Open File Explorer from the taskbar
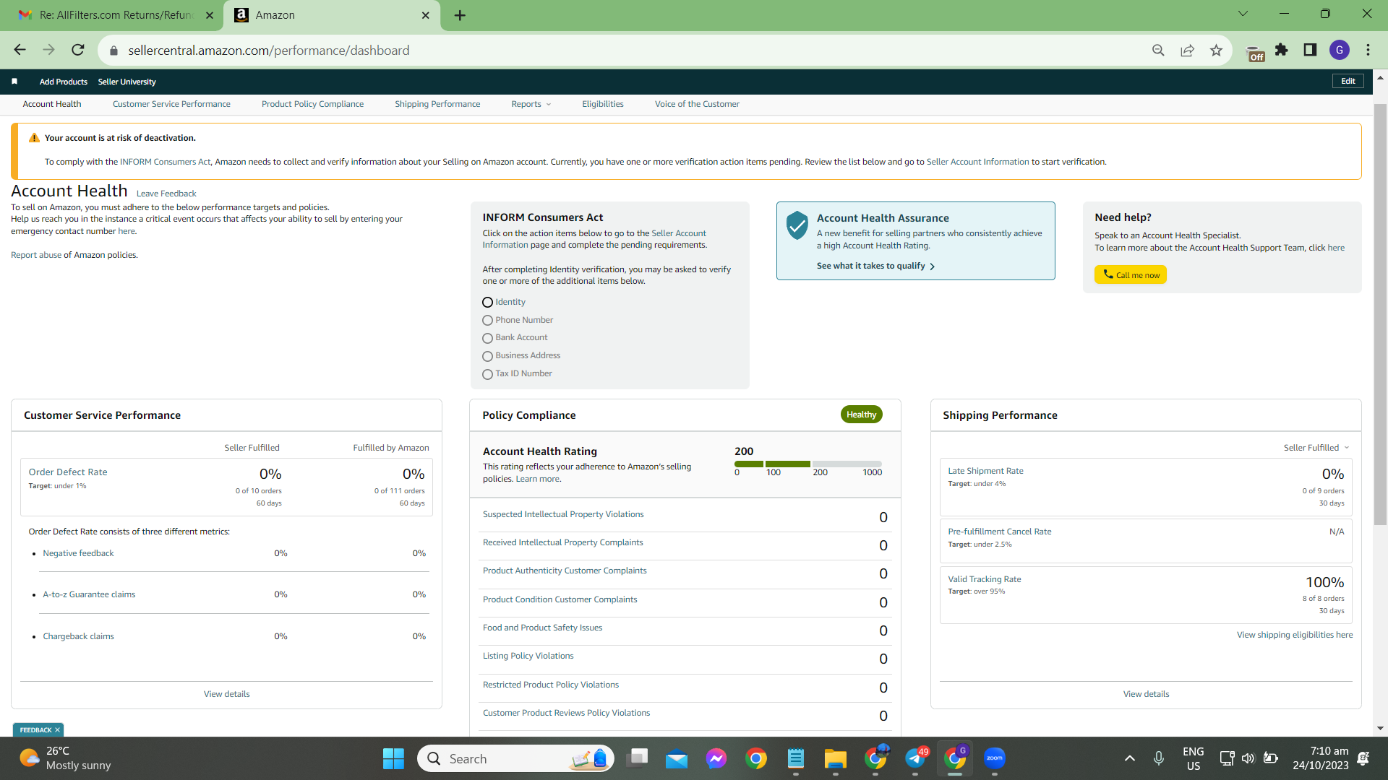Image resolution: width=1388 pixels, height=780 pixels. click(x=835, y=758)
